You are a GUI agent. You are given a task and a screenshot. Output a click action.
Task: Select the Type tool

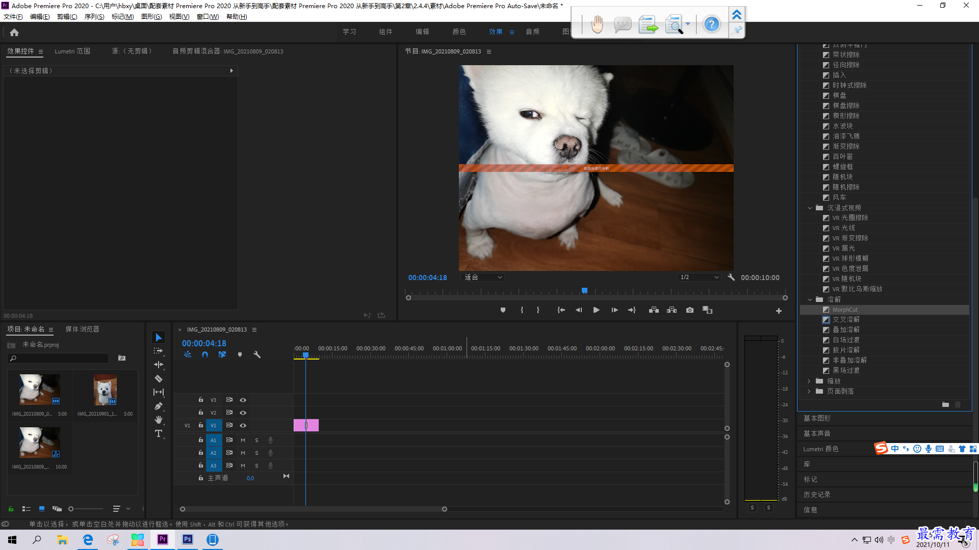[x=159, y=433]
